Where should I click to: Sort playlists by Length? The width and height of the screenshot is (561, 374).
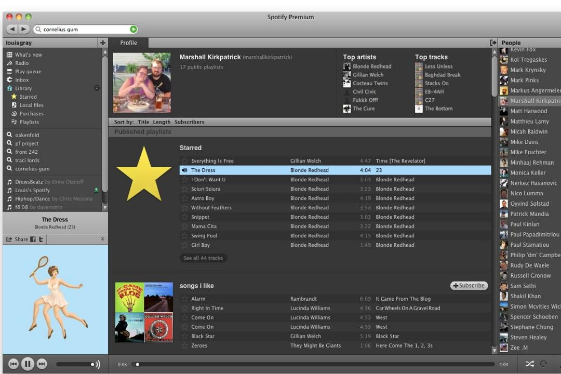(162, 122)
